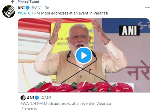The width and height of the screenshot is (152, 110).
Task: Click the @ANI handle in the tweet header
Action: [36, 8]
